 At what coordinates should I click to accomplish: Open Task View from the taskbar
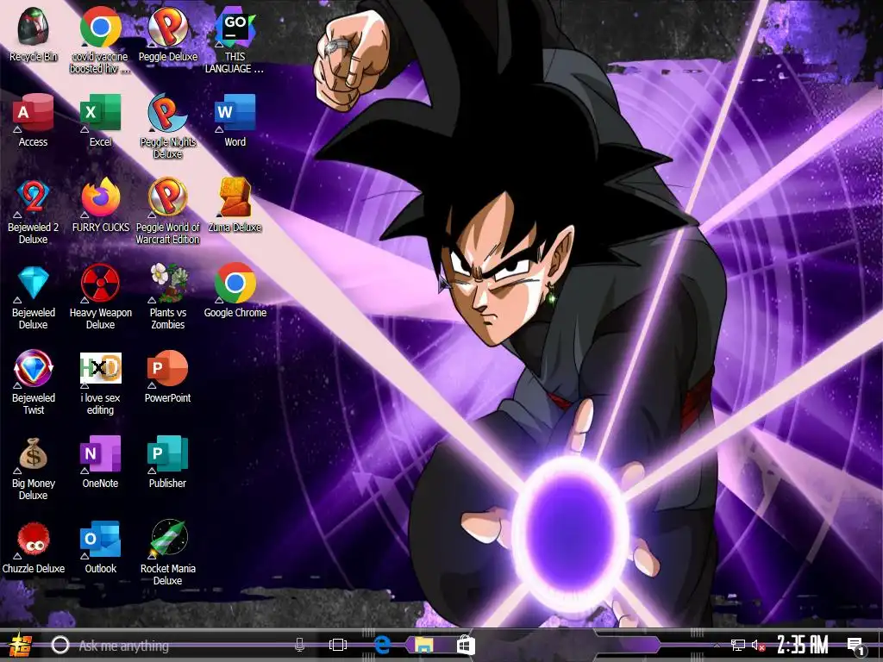338,645
